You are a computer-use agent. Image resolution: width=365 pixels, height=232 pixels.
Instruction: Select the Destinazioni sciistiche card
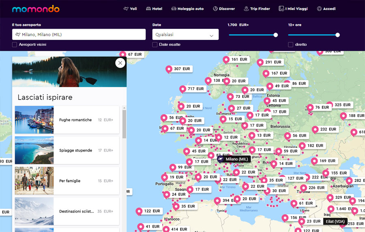pyautogui.click(x=67, y=211)
